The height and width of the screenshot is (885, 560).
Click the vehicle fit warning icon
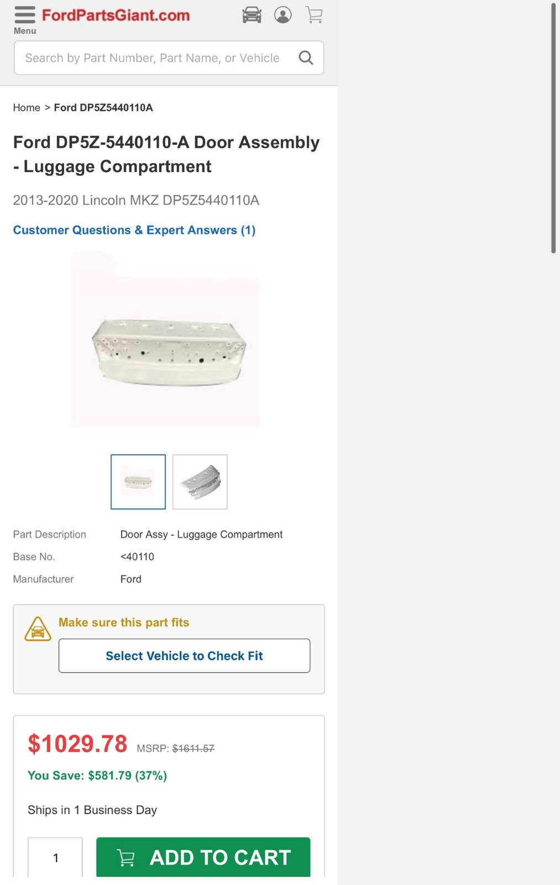[38, 629]
